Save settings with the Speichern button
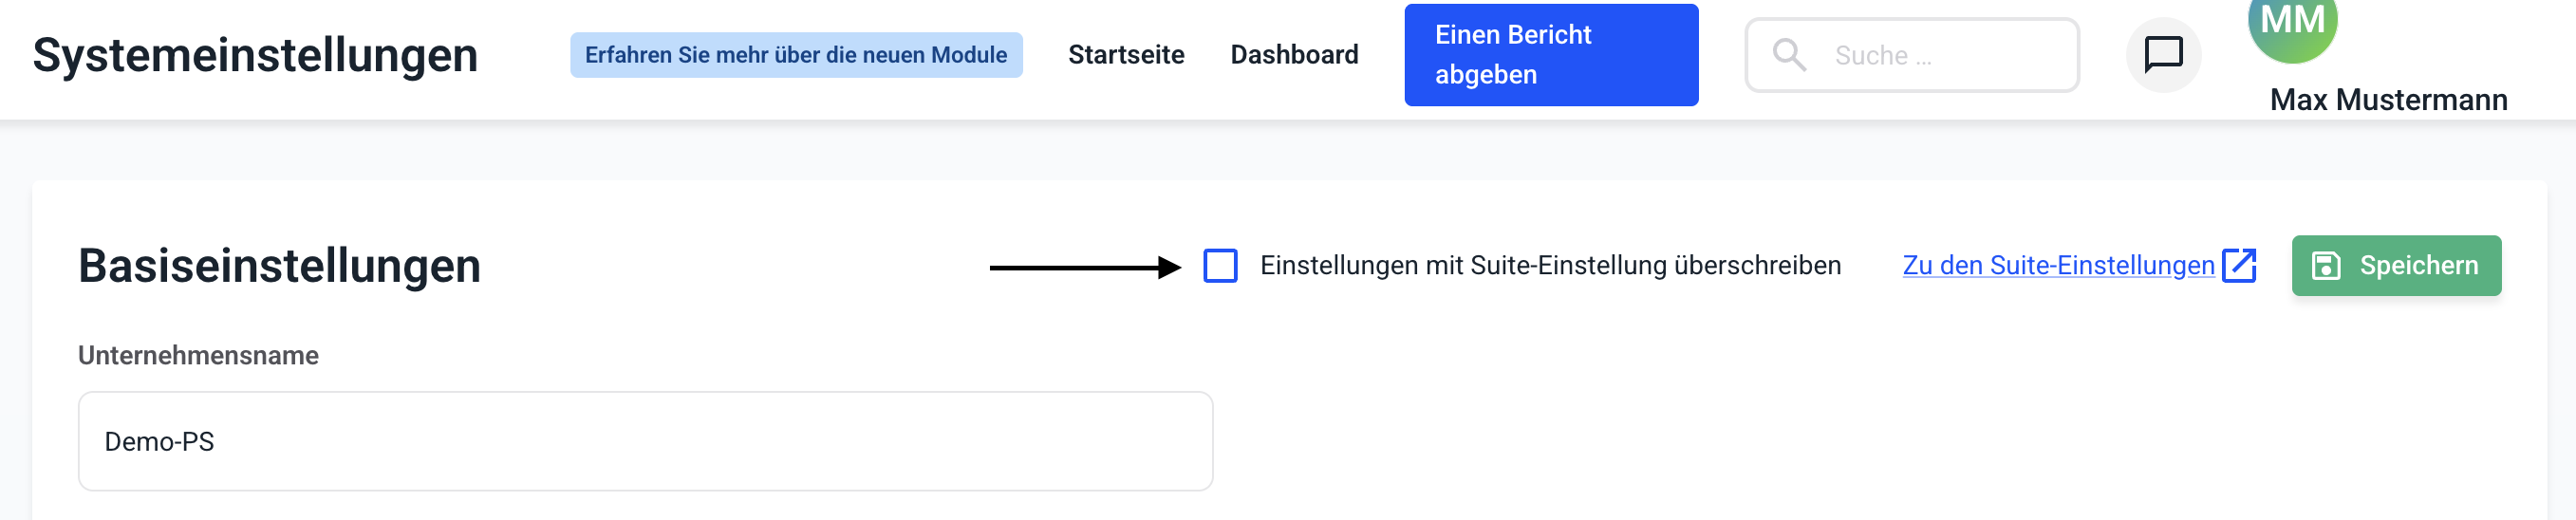The width and height of the screenshot is (2576, 520). tap(2396, 266)
